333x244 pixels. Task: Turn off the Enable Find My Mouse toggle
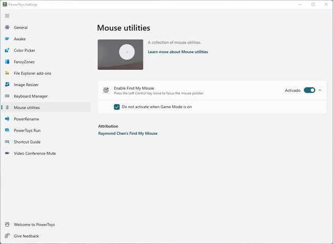309,90
